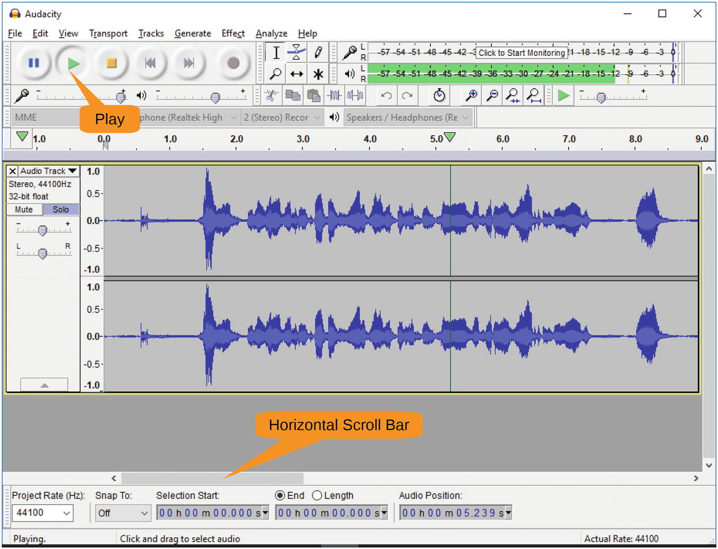718x549 pixels.
Task: Fit selection to window width
Action: click(513, 95)
